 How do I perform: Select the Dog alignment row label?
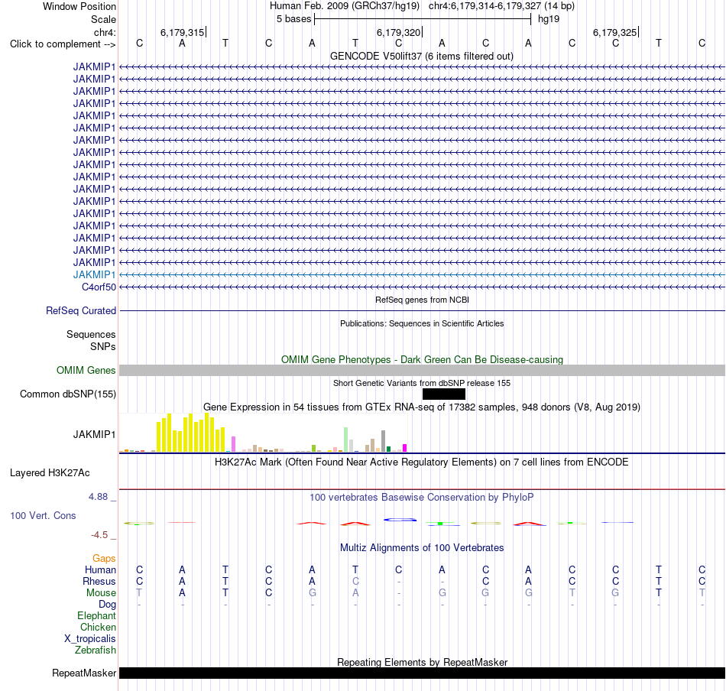108,605
